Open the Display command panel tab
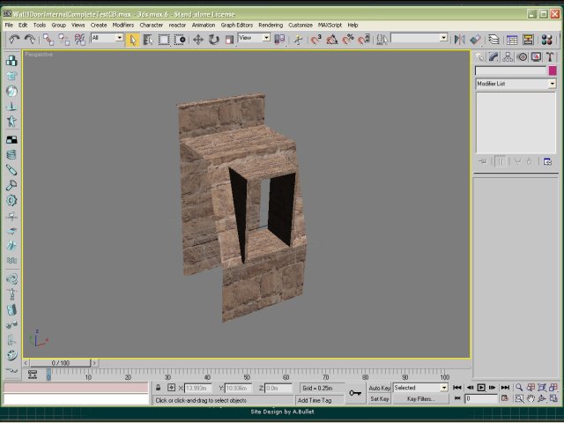Viewport: 564px width, 423px height. (537, 57)
